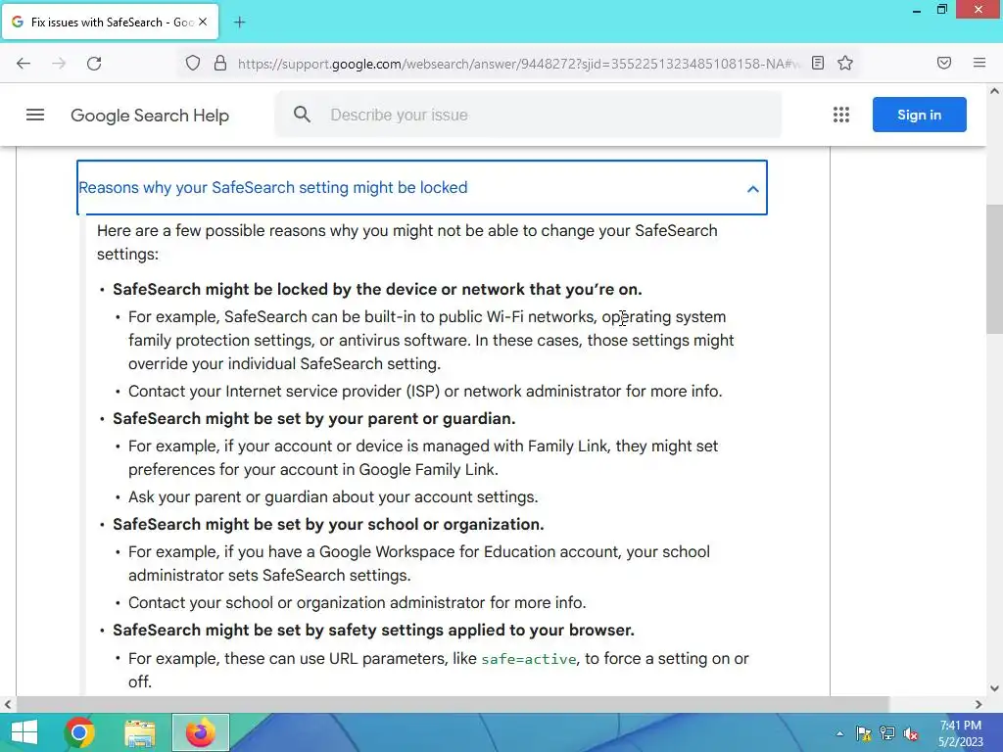Image resolution: width=1003 pixels, height=752 pixels.
Task: Show hidden system tray icons
Action: pyautogui.click(x=839, y=733)
